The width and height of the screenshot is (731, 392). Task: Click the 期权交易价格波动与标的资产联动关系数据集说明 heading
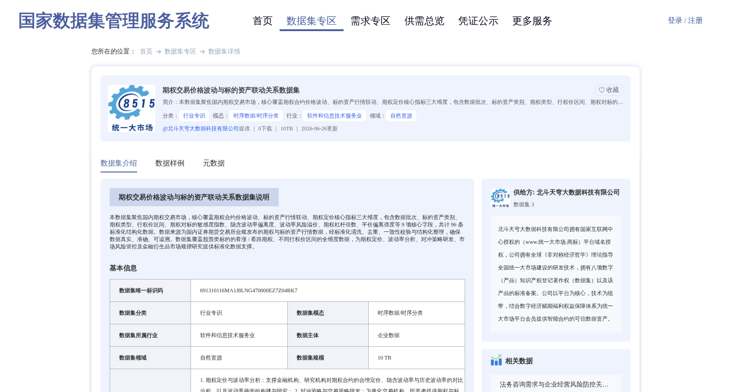pyautogui.click(x=194, y=197)
